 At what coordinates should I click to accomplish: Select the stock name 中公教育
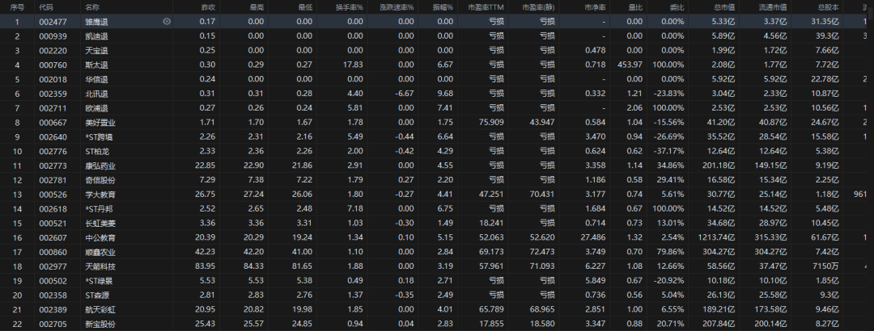pyautogui.click(x=100, y=237)
